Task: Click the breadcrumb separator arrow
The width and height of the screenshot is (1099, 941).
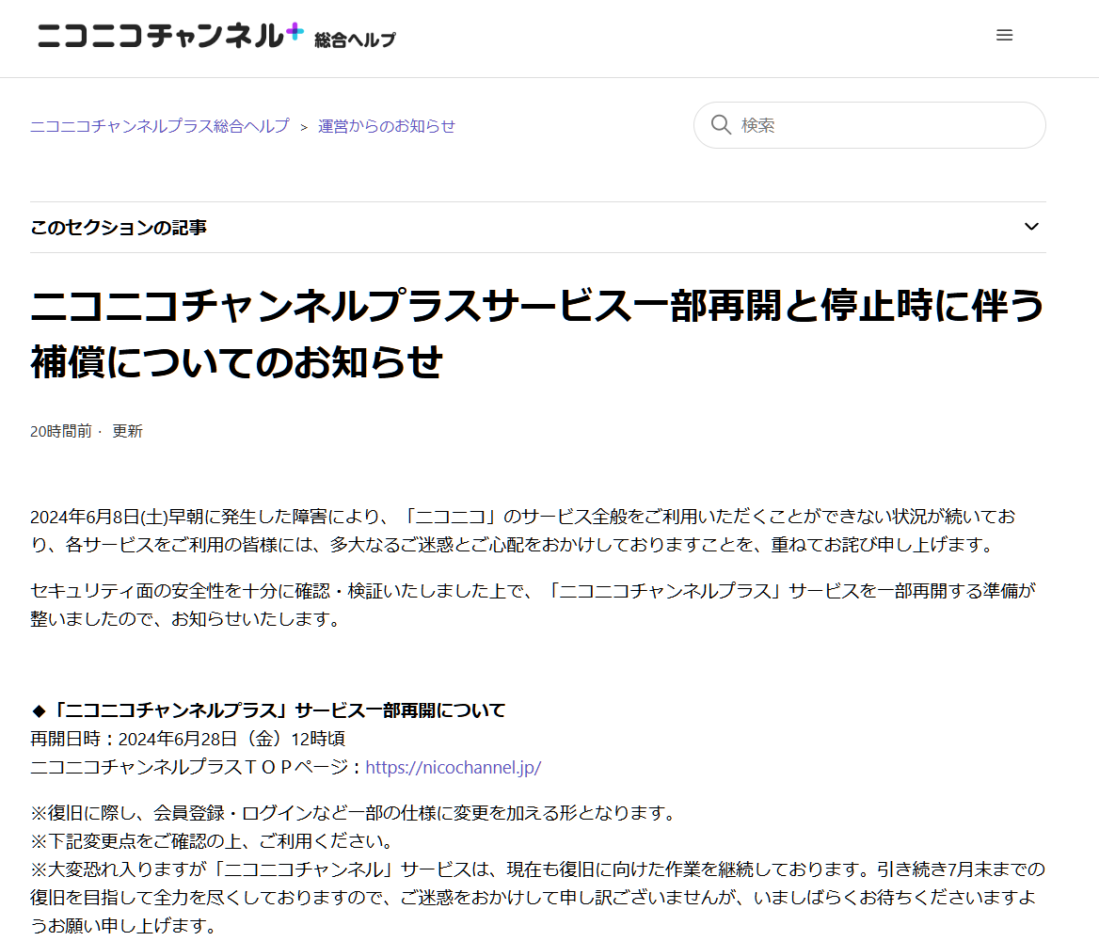Action: click(304, 127)
